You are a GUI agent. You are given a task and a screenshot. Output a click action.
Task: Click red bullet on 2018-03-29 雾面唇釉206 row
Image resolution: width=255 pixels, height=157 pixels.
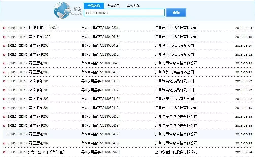(4, 46)
